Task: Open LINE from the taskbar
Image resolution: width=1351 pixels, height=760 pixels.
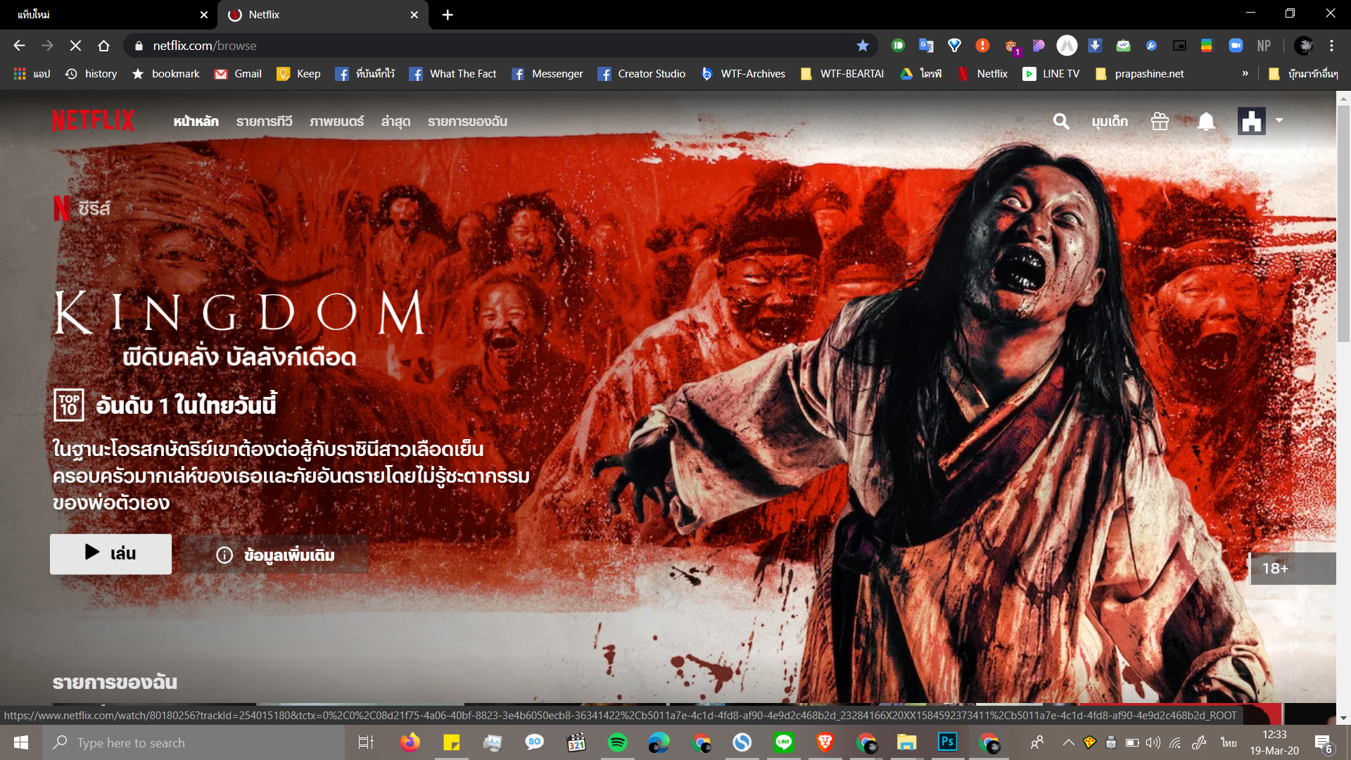Action: (783, 742)
